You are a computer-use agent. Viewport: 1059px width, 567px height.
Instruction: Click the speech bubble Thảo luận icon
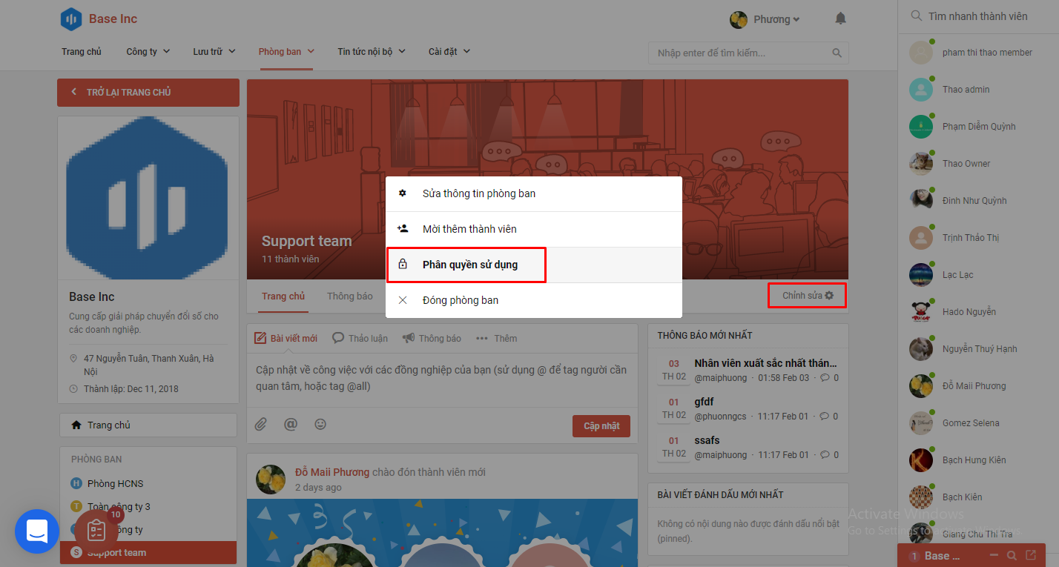pos(338,338)
